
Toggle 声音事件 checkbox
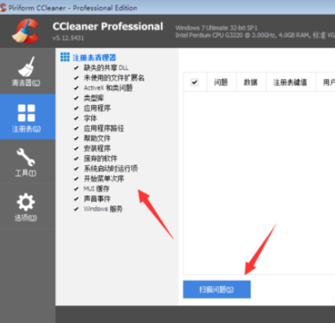76,199
